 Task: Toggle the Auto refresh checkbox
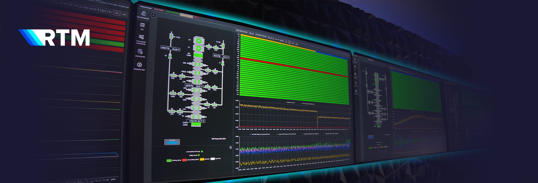(273, 38)
